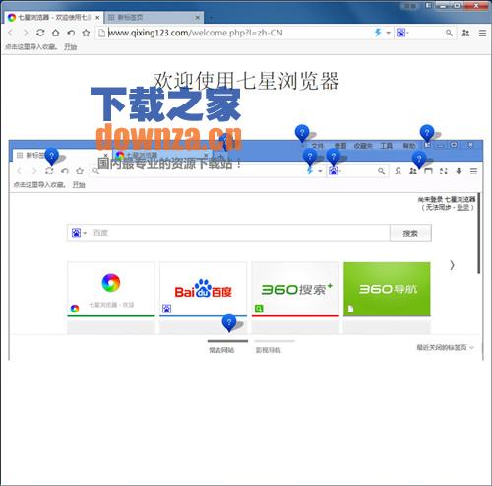Open the hamburger main menu icon
Viewport: 492px width, 486px height.
482,33
